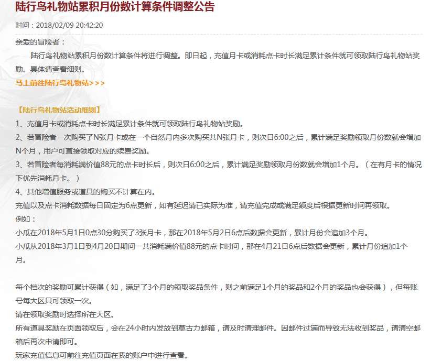The width and height of the screenshot is (431, 361).
Task: Open the 马上前往陆行鸟礼物站>>> link
Action: click(60, 83)
